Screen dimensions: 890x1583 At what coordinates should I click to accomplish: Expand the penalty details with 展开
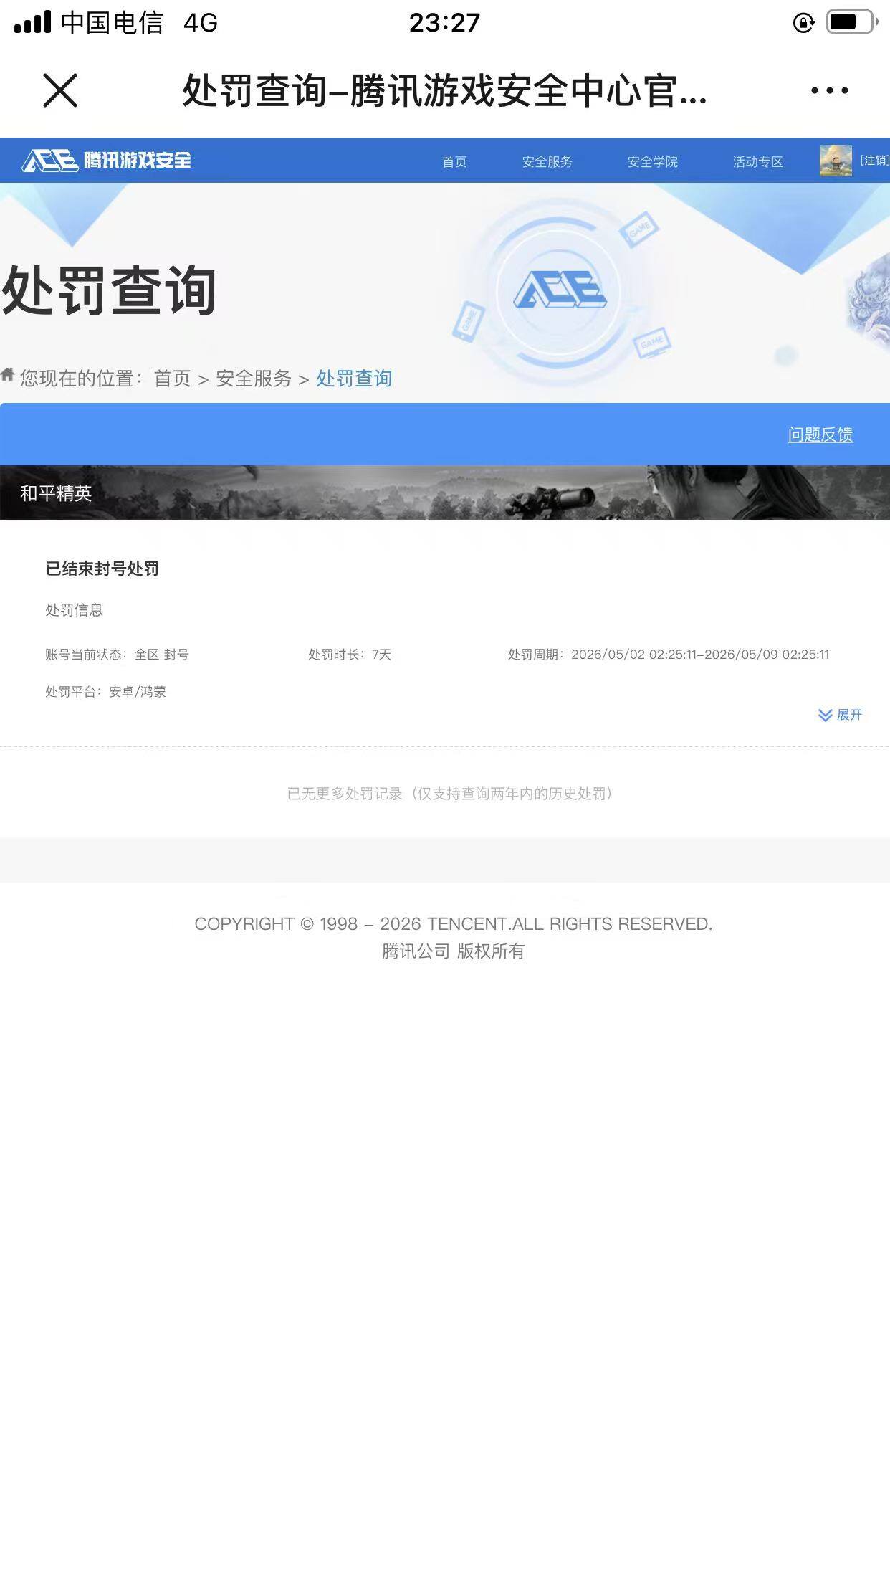point(840,715)
